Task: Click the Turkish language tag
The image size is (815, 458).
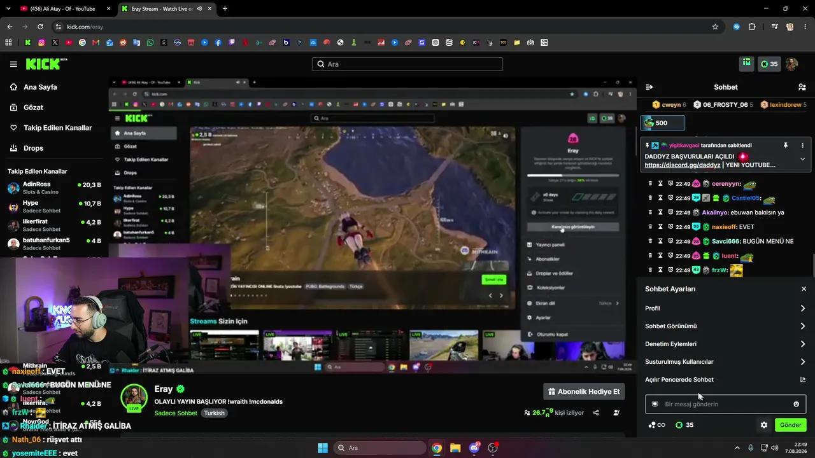Action: point(215,413)
